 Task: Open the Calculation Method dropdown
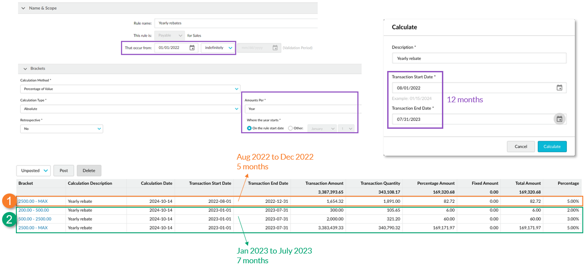coord(130,89)
